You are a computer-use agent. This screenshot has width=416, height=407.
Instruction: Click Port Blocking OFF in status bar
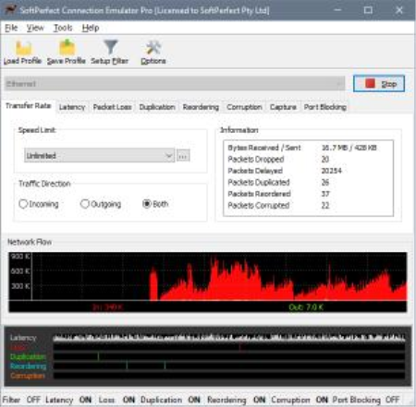(366, 400)
